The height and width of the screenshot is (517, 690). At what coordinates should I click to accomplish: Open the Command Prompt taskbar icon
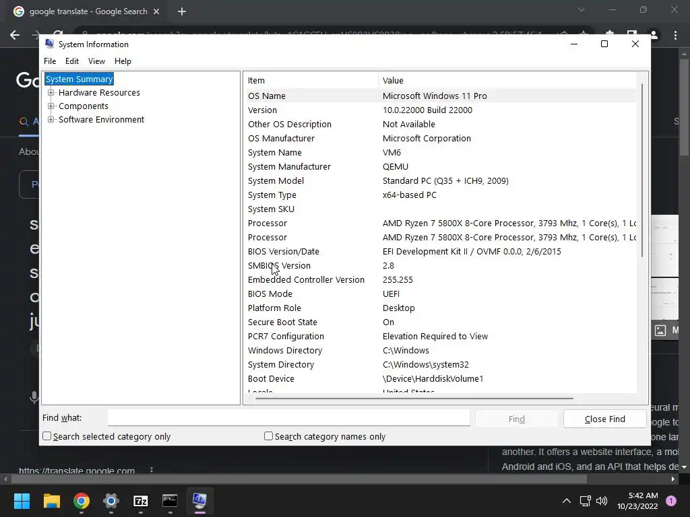point(170,501)
